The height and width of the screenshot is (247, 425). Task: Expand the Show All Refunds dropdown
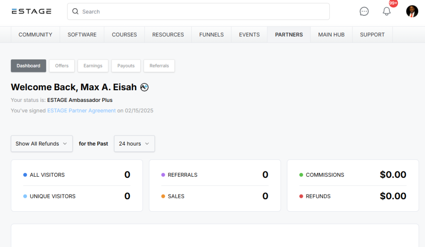tap(42, 143)
